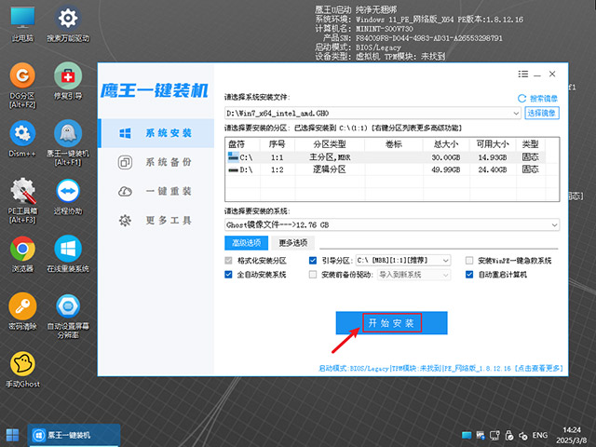Viewport: 596px width, 447px height.
Task: Expand the Ghost镜像文件 system dropdown
Action: [555, 225]
